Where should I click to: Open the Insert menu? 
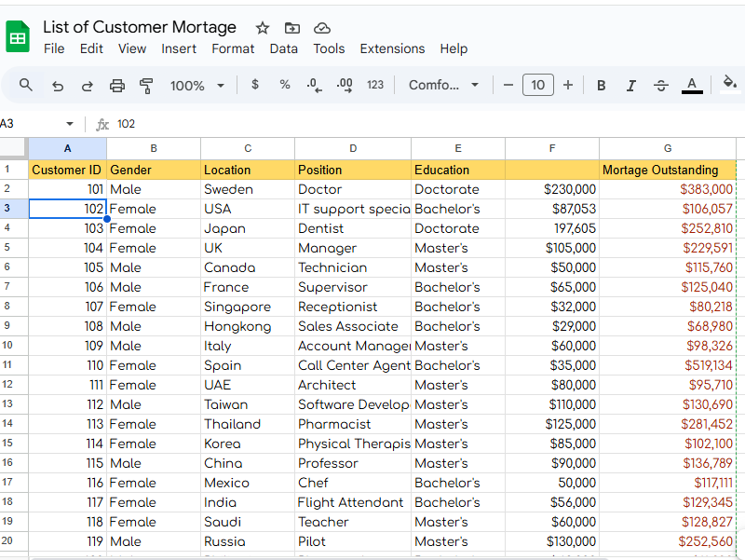[x=179, y=48]
